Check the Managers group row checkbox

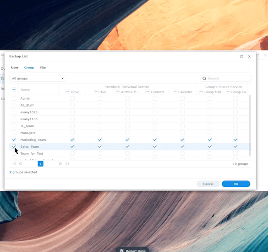[14, 133]
